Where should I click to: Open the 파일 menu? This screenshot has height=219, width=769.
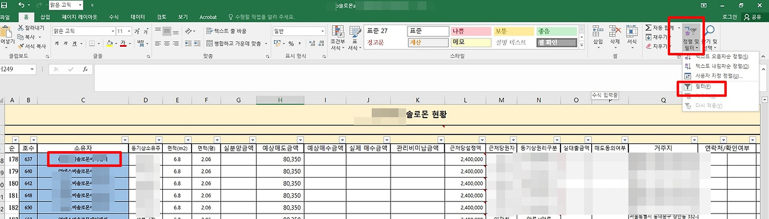tap(5, 18)
